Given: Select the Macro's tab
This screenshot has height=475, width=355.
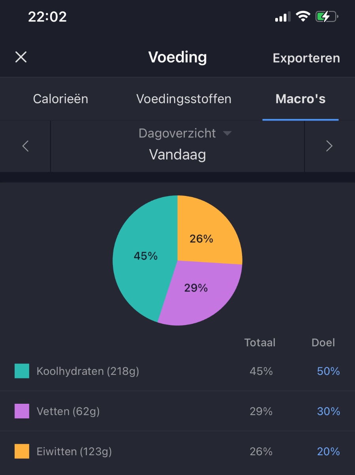Looking at the screenshot, I should 300,99.
